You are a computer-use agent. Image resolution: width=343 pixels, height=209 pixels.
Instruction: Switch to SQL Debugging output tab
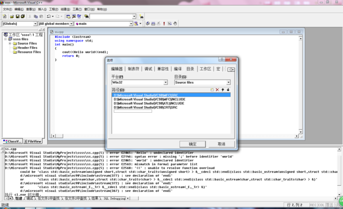pos(114,198)
